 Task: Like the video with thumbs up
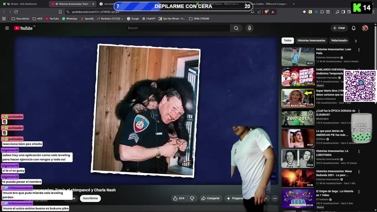click(179, 198)
